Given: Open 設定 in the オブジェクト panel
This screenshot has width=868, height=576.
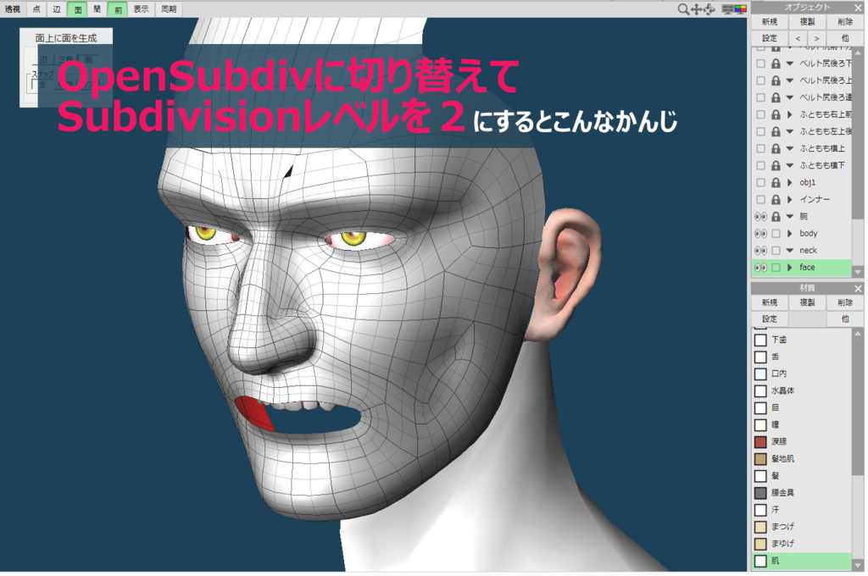Looking at the screenshot, I should pos(770,38).
